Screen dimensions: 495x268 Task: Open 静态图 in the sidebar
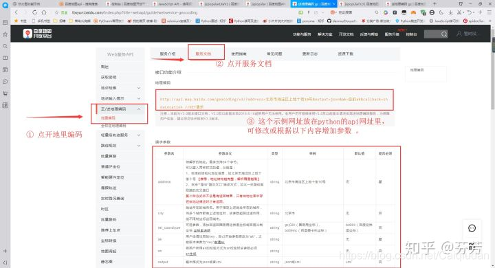pos(107,262)
